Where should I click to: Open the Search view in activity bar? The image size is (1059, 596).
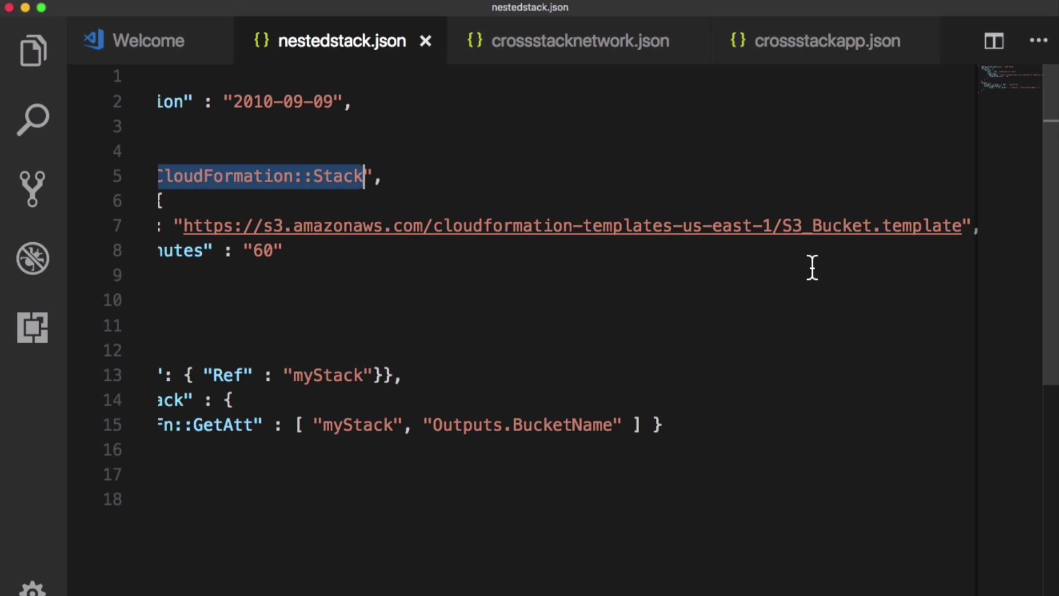coord(33,119)
